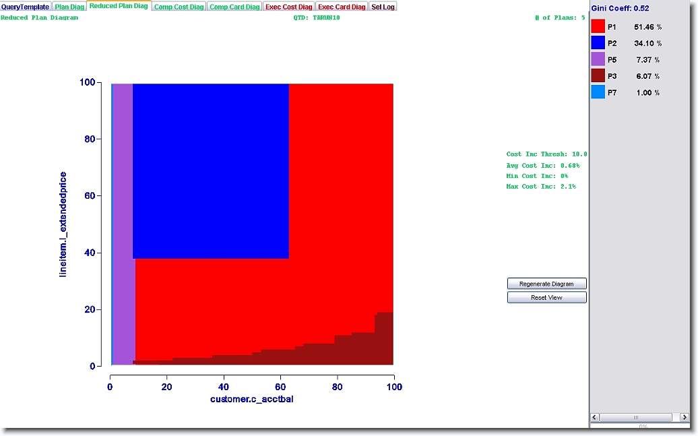This screenshot has width=698, height=436.
Task: Click the Reset View button
Action: [x=546, y=297]
